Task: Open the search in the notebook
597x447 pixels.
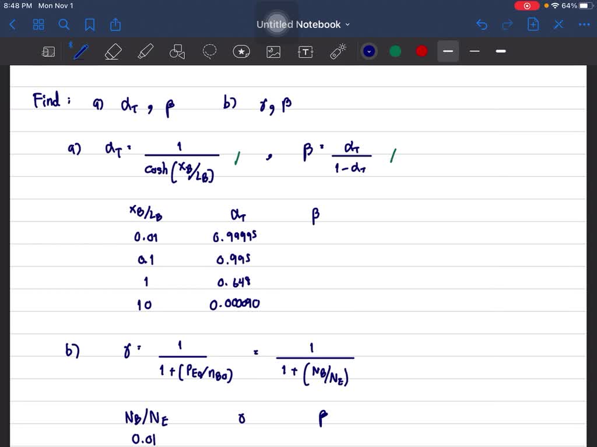Action: click(64, 24)
